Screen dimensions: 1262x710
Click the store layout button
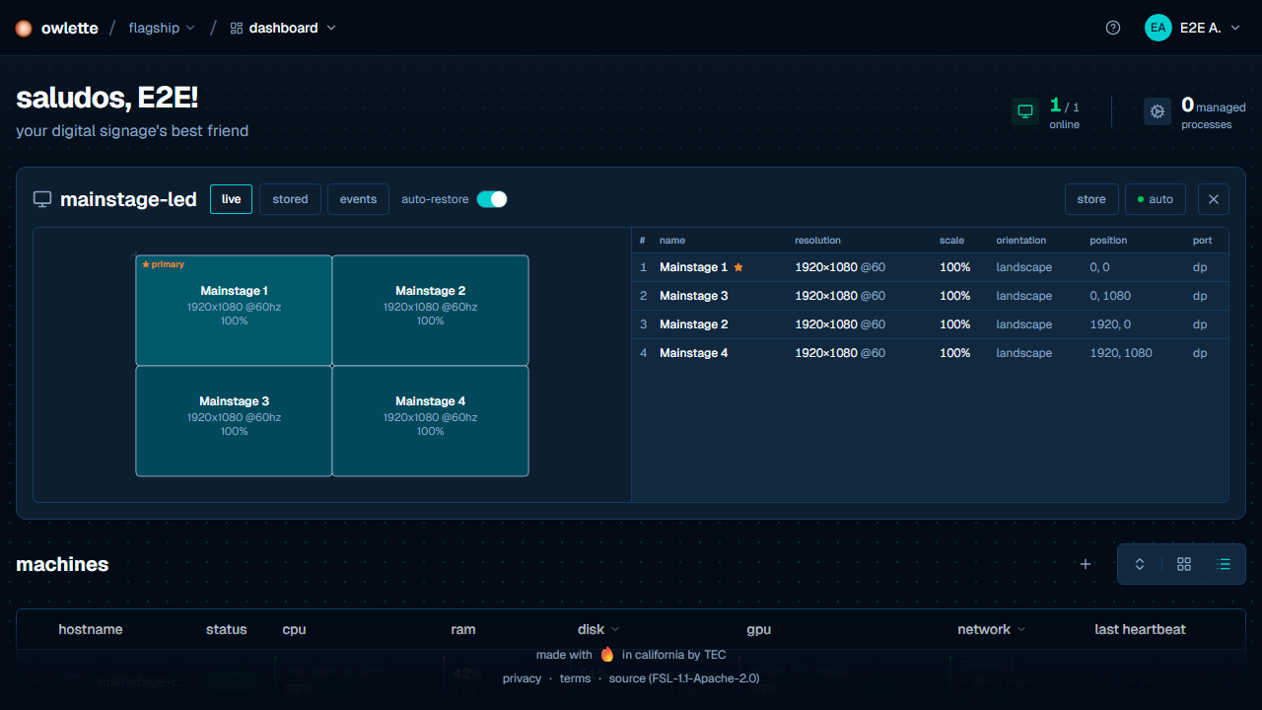1091,199
